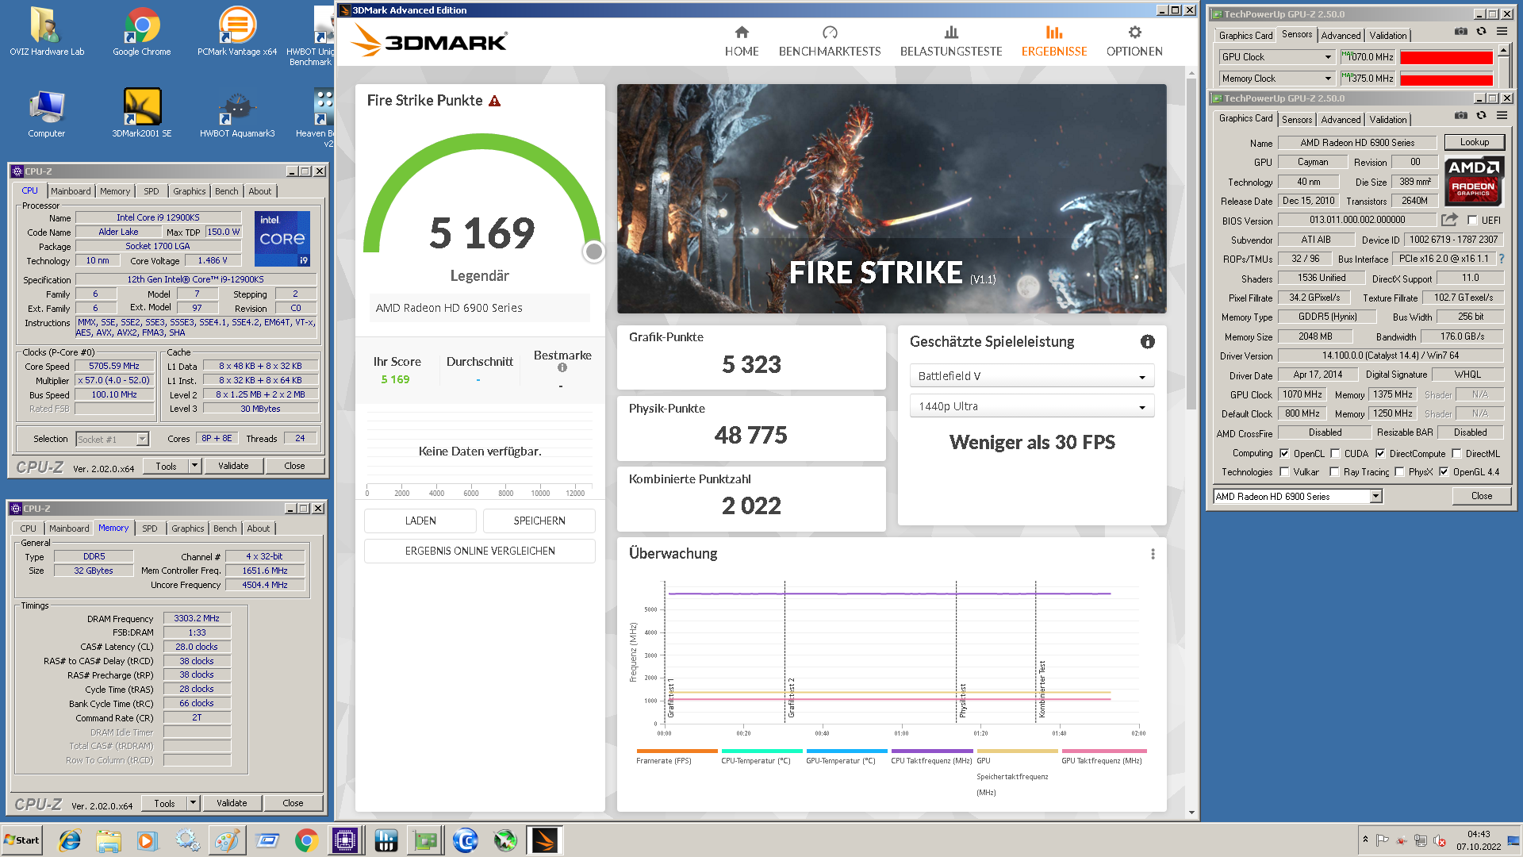Viewport: 1523px width, 857px height.
Task: Toggle the Ray Tracing checkbox
Action: point(1334,472)
